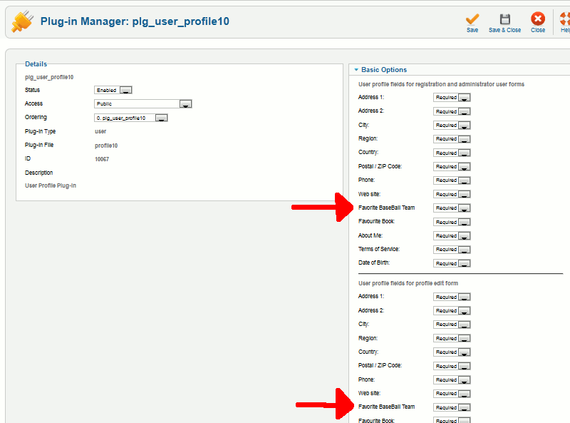Image resolution: width=570 pixels, height=423 pixels.
Task: Click the Status label
Action: [32, 90]
